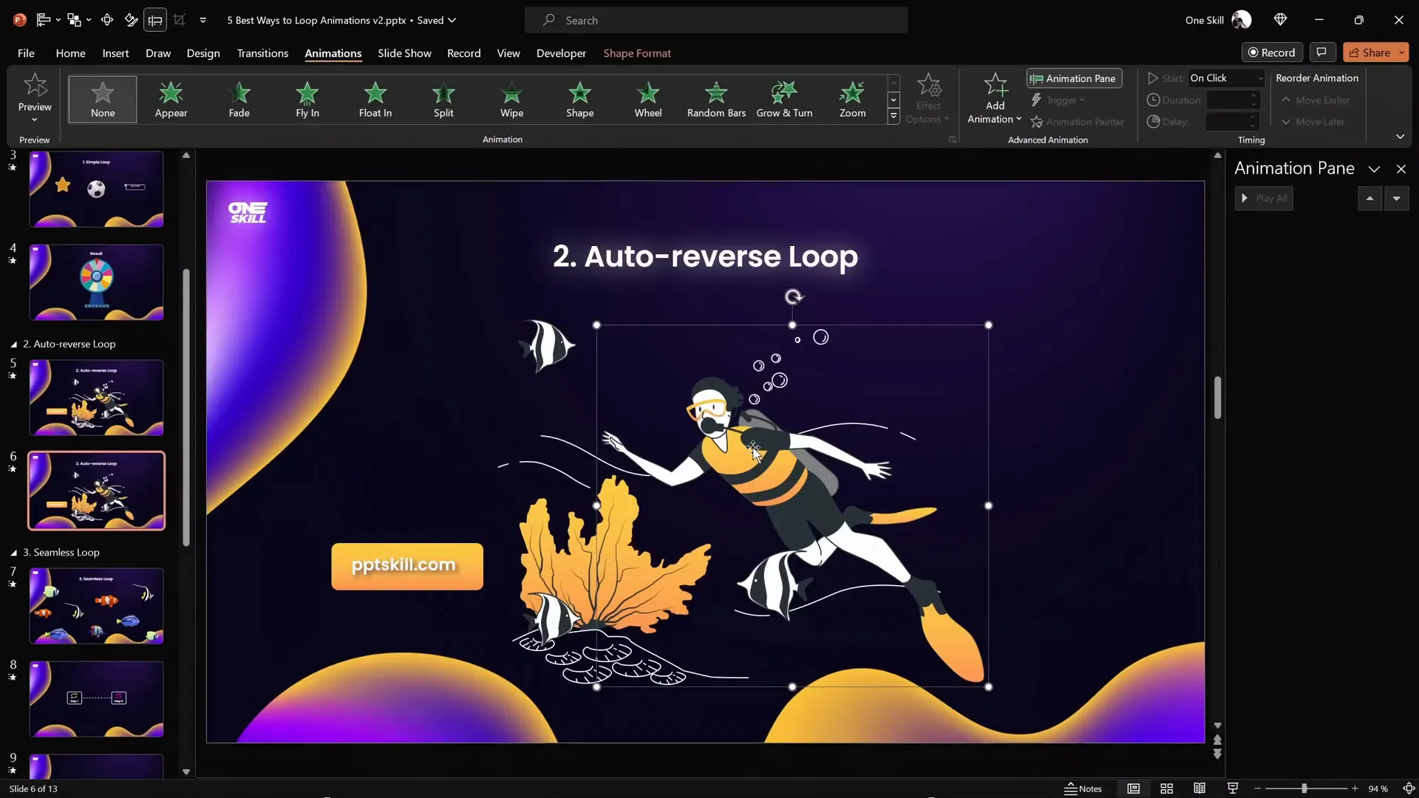This screenshot has height=798, width=1419.
Task: Select slide 4 thumbnail with wheel
Action: tap(96, 282)
